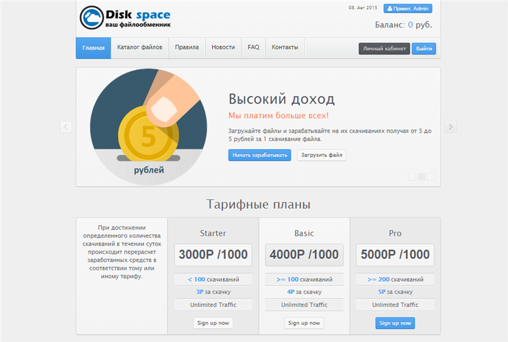The image size is (508, 342).
Task: Click the Привет, Admin button
Action: 408,8
